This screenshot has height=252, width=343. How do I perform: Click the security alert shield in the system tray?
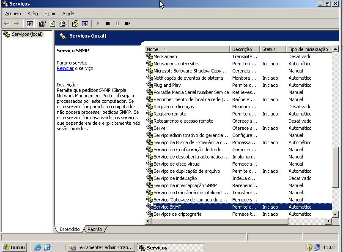(x=310, y=247)
